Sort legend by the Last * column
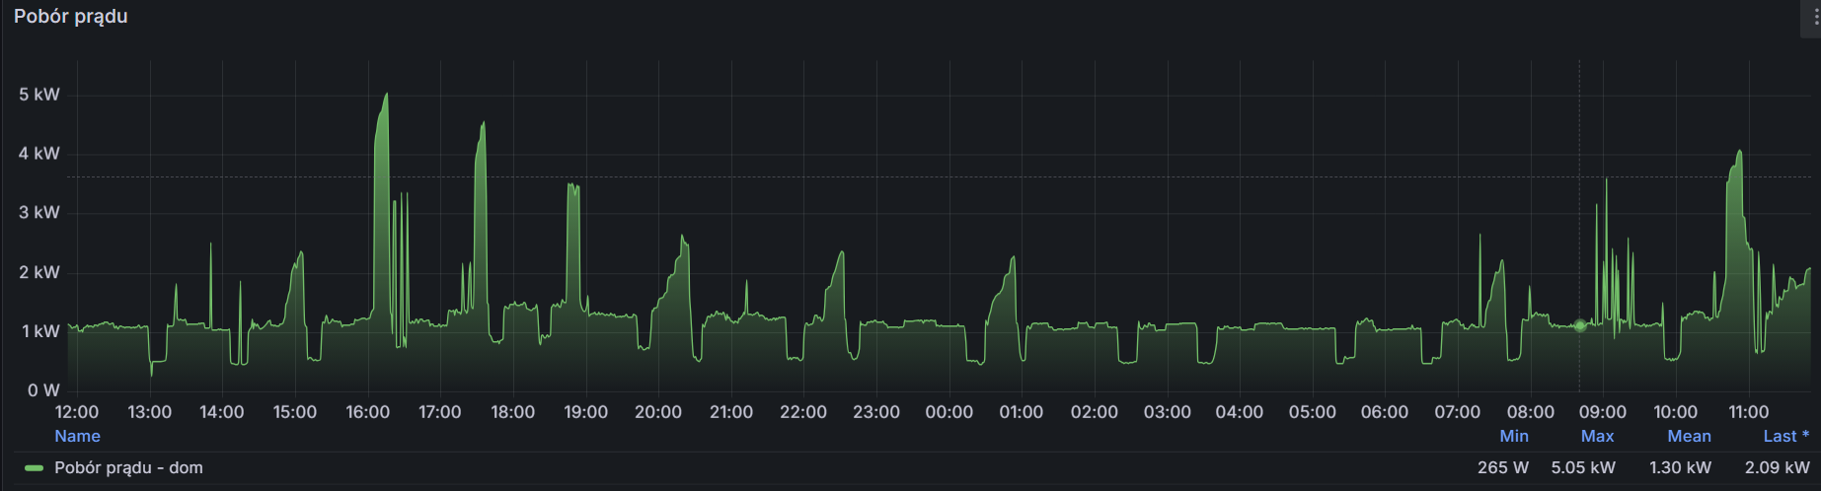1821x491 pixels. pos(1785,436)
